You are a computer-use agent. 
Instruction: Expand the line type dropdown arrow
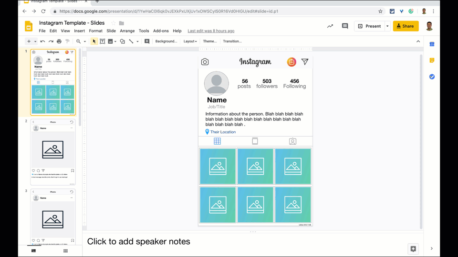[137, 41]
